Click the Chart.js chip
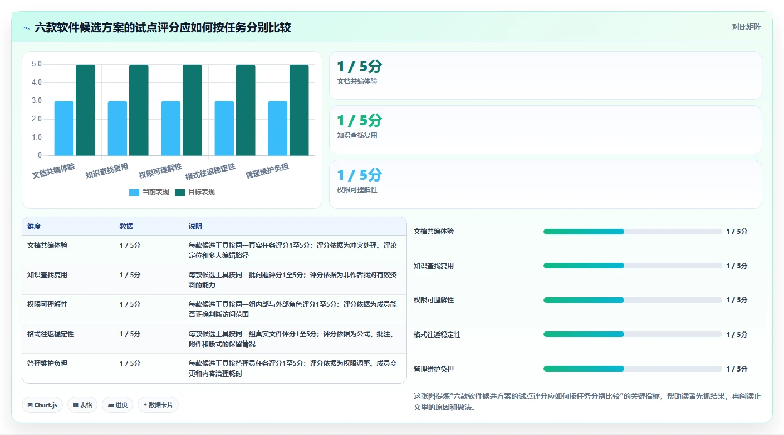This screenshot has width=784, height=435. tap(43, 405)
